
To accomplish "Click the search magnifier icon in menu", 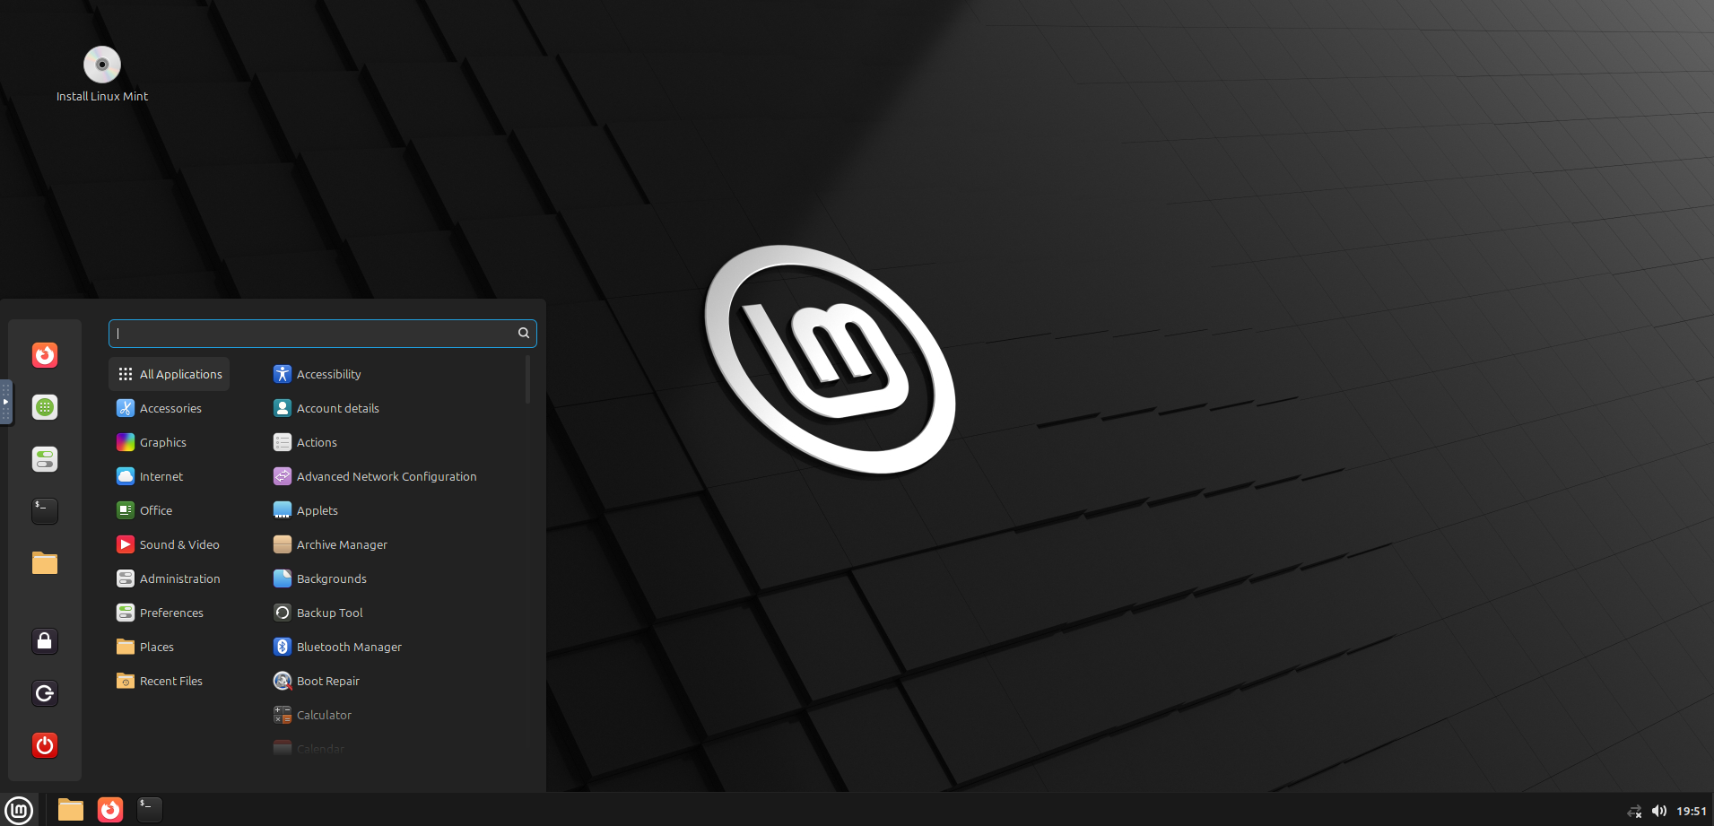I will (x=524, y=333).
